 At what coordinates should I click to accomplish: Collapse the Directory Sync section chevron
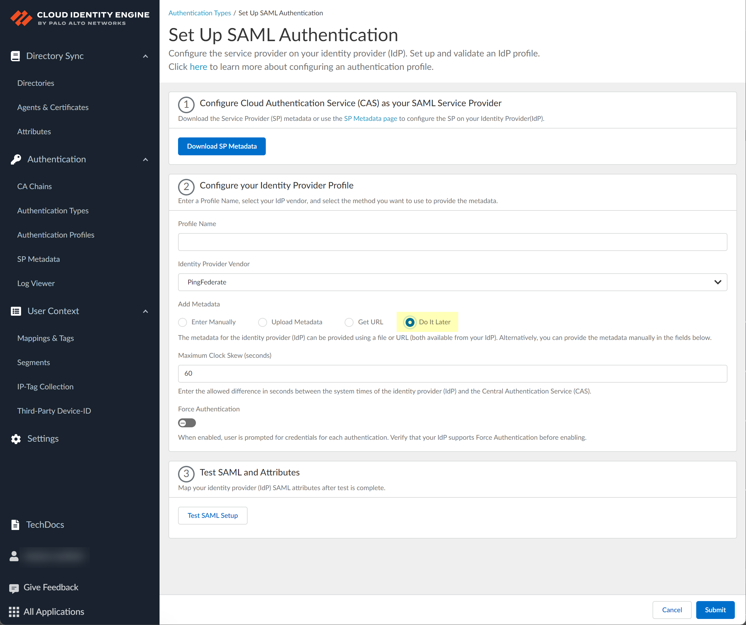pyautogui.click(x=145, y=56)
